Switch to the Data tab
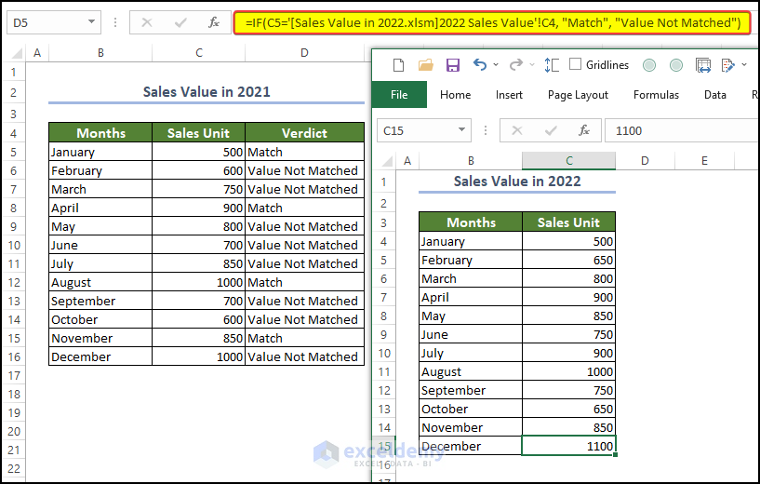The width and height of the screenshot is (760, 484). [715, 95]
